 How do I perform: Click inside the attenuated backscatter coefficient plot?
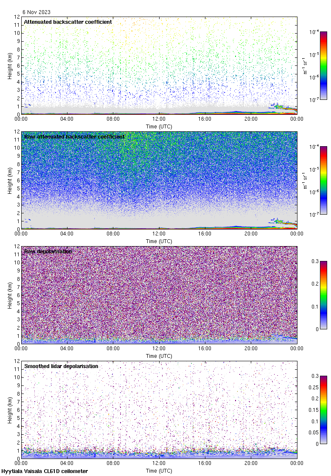click(159, 65)
